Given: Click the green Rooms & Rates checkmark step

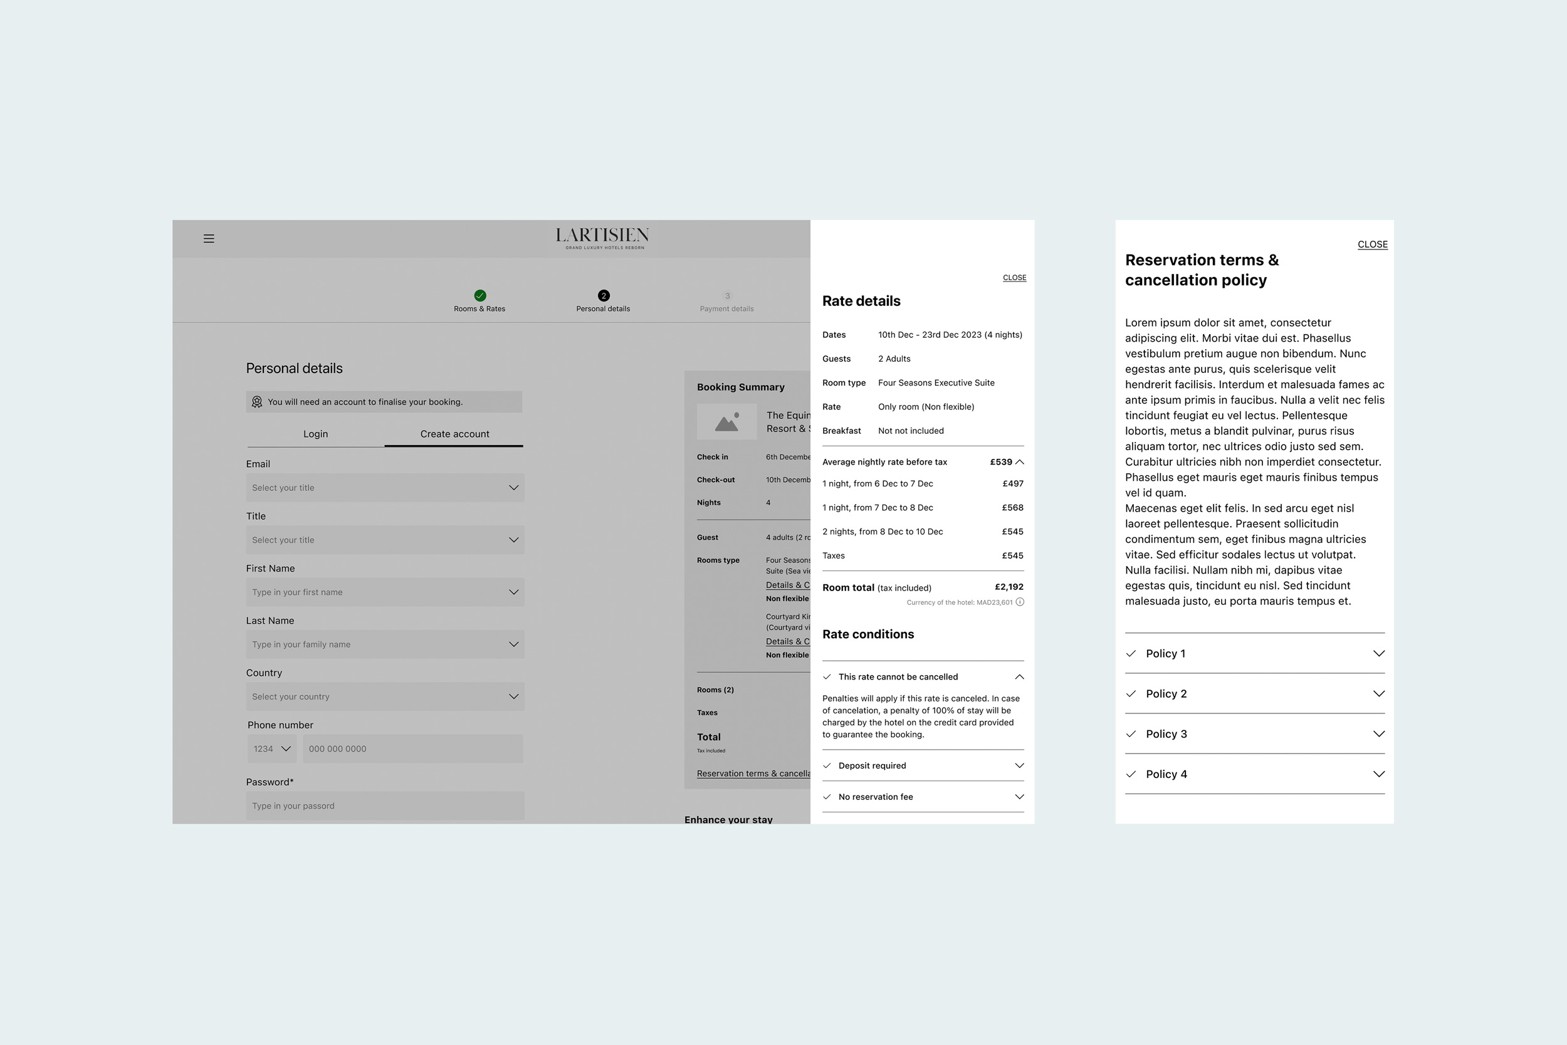Looking at the screenshot, I should 480,295.
